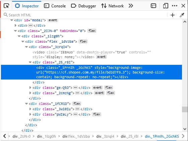Select breadcrumb div._3zrqI4
This screenshot has height=141, width=188.
[105, 136]
